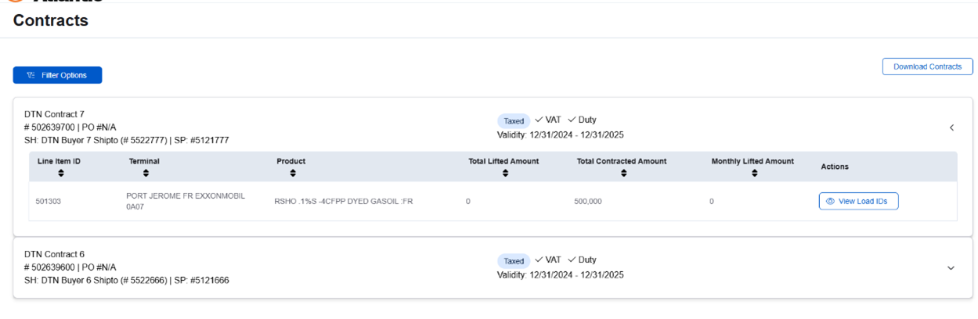Click the RSHO dyed gasoil product cell
Screen dimensions: 978x319
[x=344, y=202]
